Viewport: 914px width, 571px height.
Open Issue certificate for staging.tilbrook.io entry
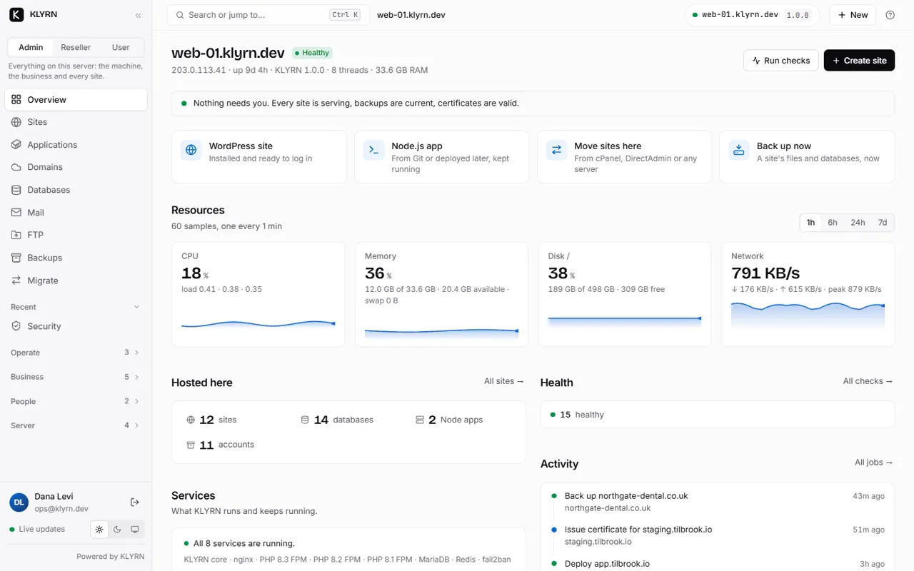click(718, 536)
